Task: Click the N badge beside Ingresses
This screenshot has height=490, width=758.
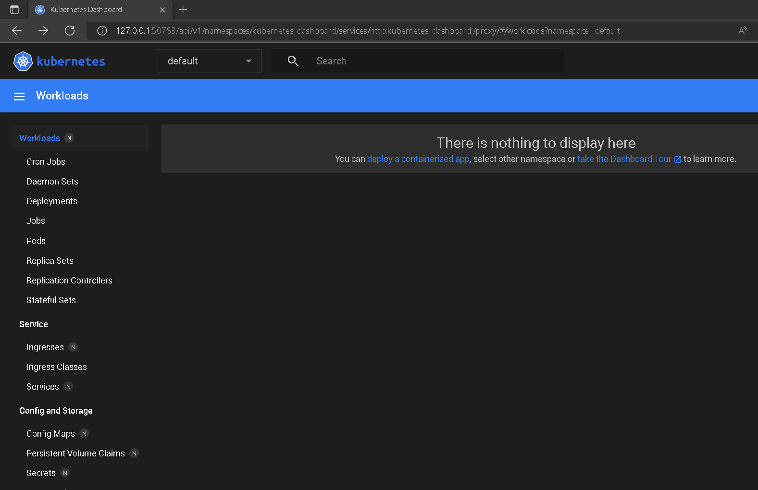Action: pyautogui.click(x=73, y=347)
